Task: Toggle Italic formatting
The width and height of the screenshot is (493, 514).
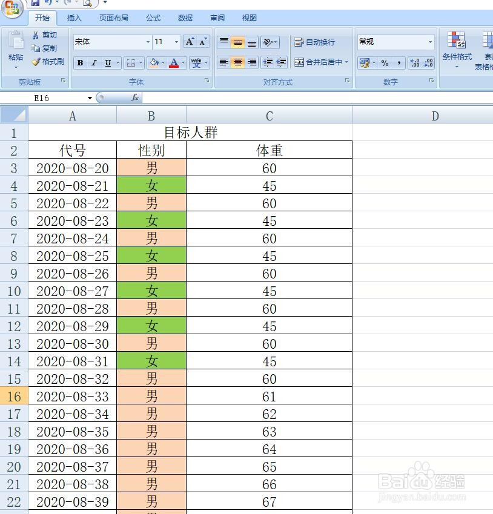Action: click(x=94, y=63)
